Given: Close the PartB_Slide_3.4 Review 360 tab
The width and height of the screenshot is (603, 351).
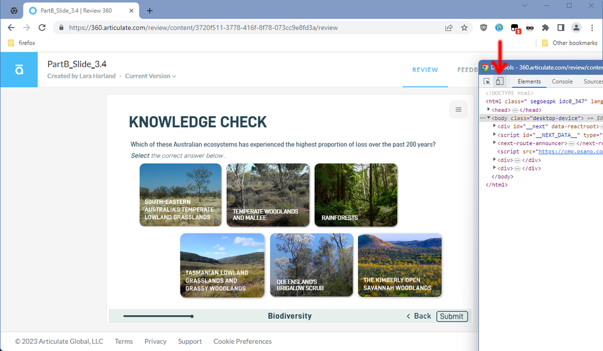Looking at the screenshot, I should coord(131,11).
